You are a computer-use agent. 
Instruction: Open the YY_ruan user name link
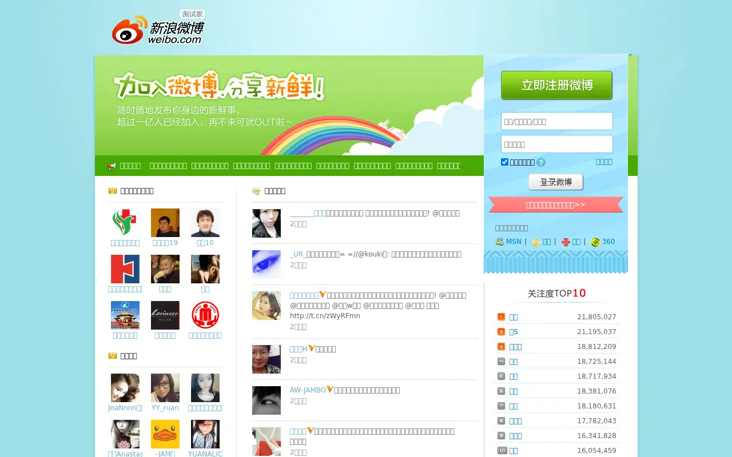[165, 408]
